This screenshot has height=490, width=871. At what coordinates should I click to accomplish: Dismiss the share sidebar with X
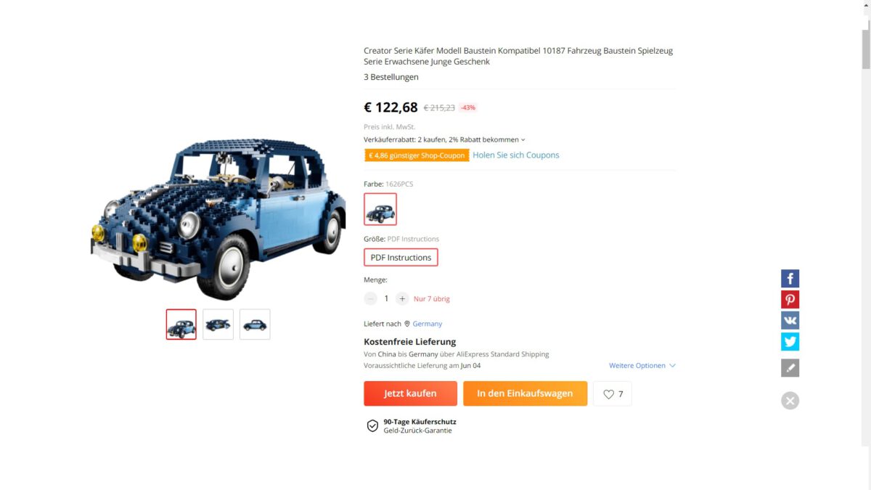coord(790,401)
